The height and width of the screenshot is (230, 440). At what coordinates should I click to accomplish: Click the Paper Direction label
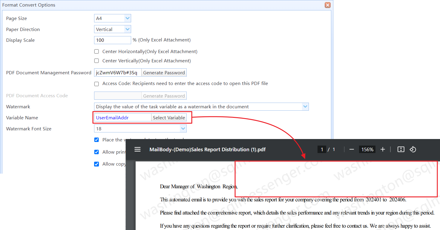[23, 29]
